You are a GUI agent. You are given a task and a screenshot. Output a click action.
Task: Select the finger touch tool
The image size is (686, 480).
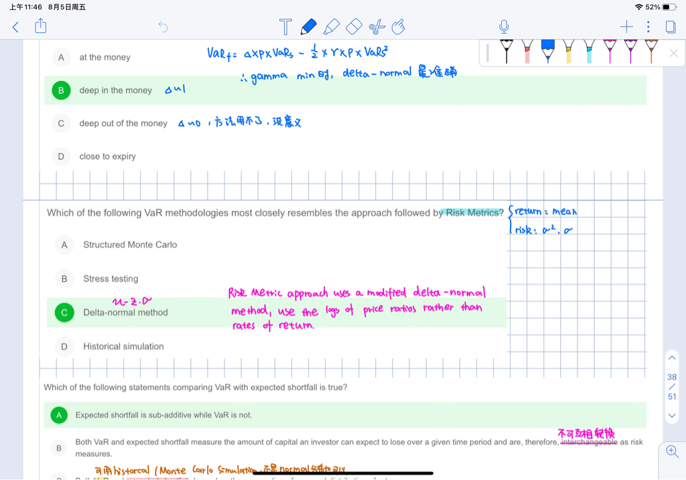[x=398, y=27]
